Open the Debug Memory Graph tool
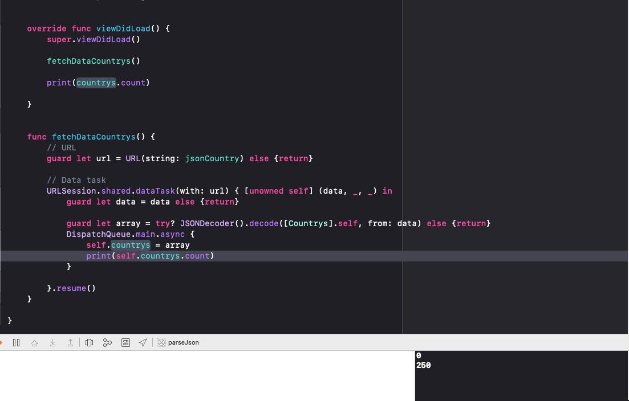This screenshot has height=401, width=629. click(x=107, y=342)
